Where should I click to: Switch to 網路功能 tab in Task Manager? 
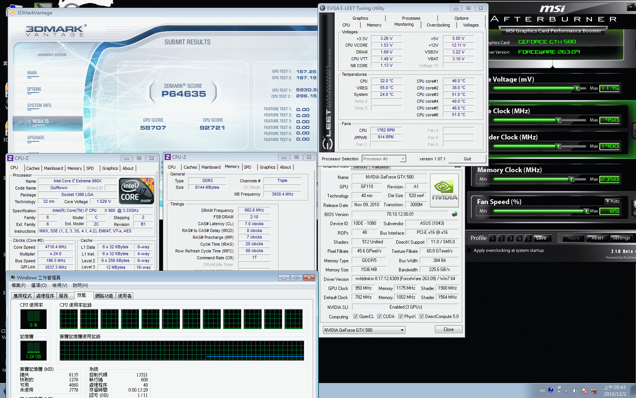(x=104, y=296)
